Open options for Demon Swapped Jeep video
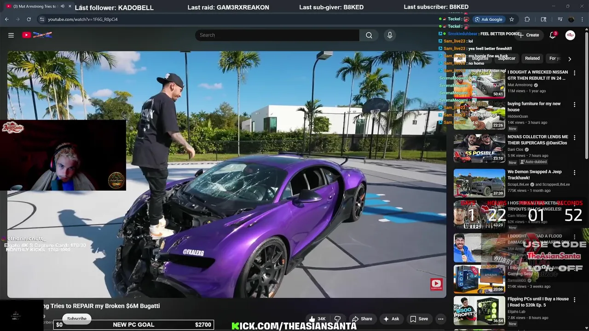Screen dimensions: 589x331 (x=574, y=172)
